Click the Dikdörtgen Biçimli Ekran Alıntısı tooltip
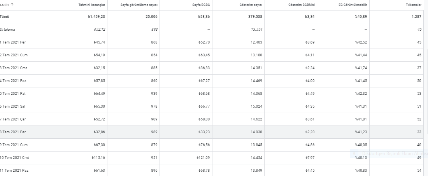 [389, 153]
